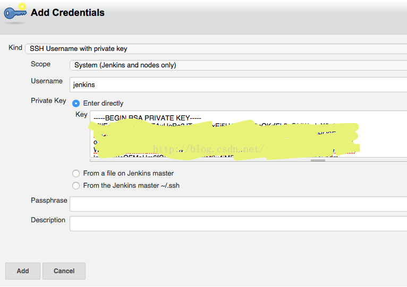Click the Add Credentials heading

[67, 12]
